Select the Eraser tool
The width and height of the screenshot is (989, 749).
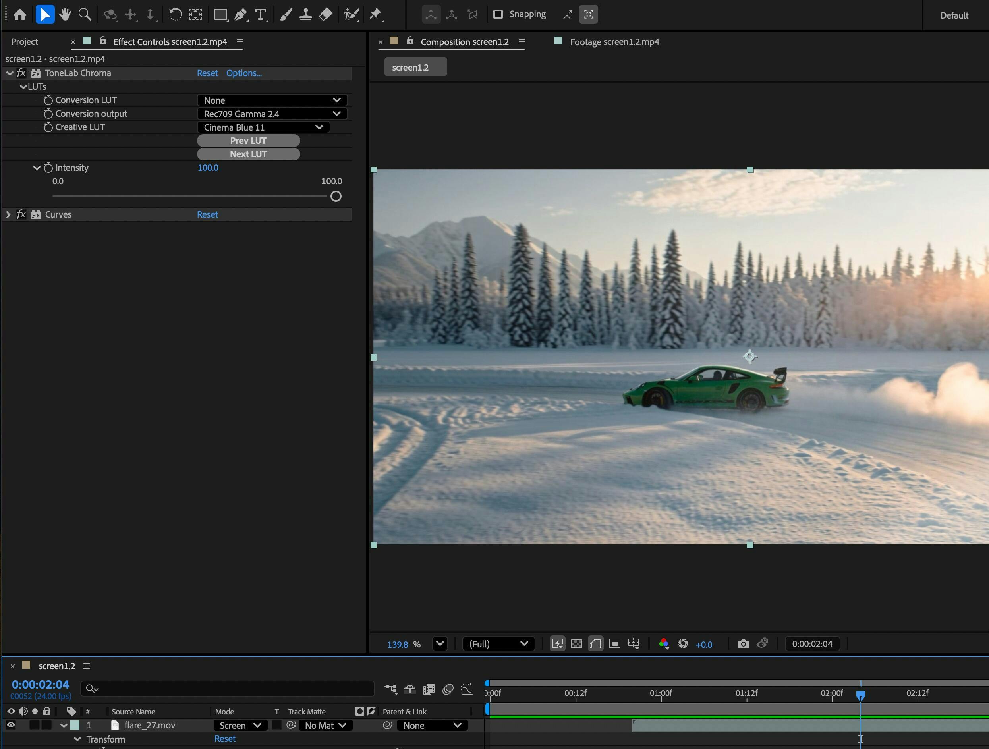click(x=326, y=14)
